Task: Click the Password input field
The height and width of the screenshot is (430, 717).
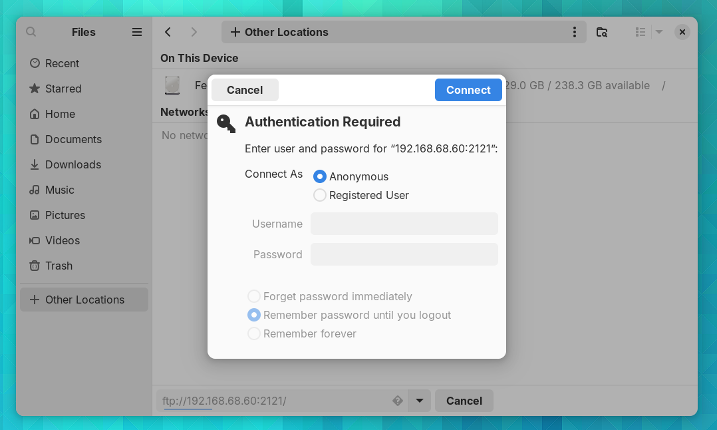Action: (x=404, y=254)
